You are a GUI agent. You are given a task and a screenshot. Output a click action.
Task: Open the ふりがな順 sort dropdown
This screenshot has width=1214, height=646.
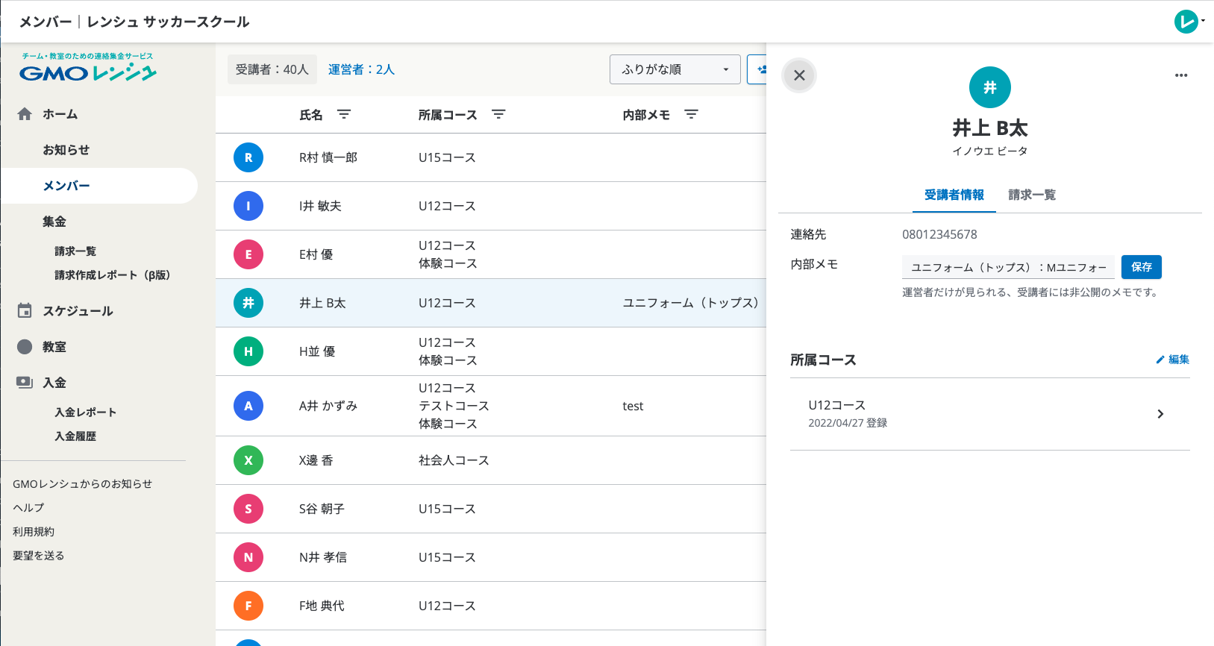[675, 69]
